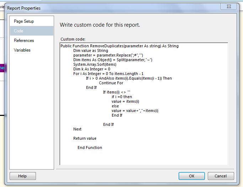Click the Report Properties title bar
Viewport: 243px width, 187px height.
pos(107,8)
